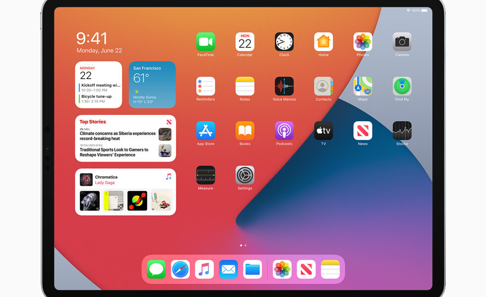Open the App Store
The height and width of the screenshot is (297, 486).
(205, 131)
